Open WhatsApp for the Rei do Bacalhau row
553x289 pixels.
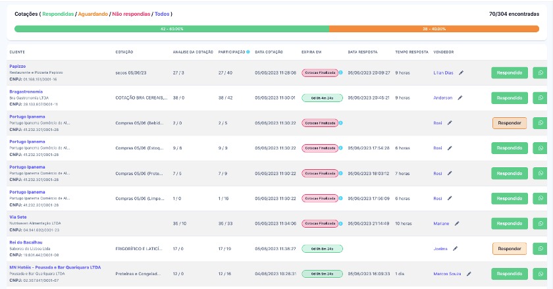(540, 249)
